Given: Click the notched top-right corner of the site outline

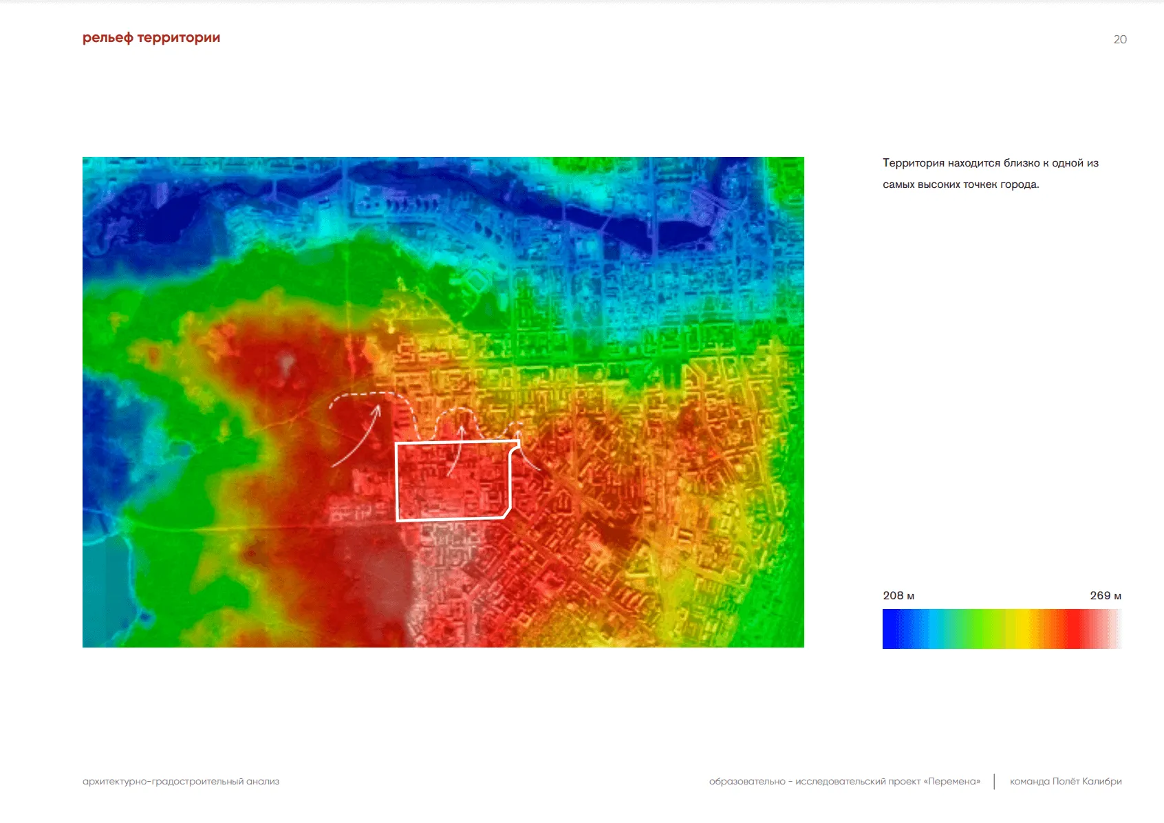Looking at the screenshot, I should (515, 447).
